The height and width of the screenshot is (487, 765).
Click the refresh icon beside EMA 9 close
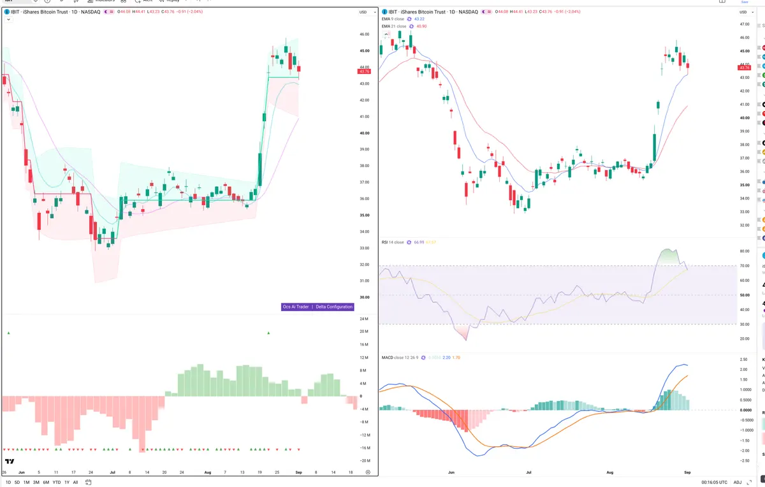409,19
